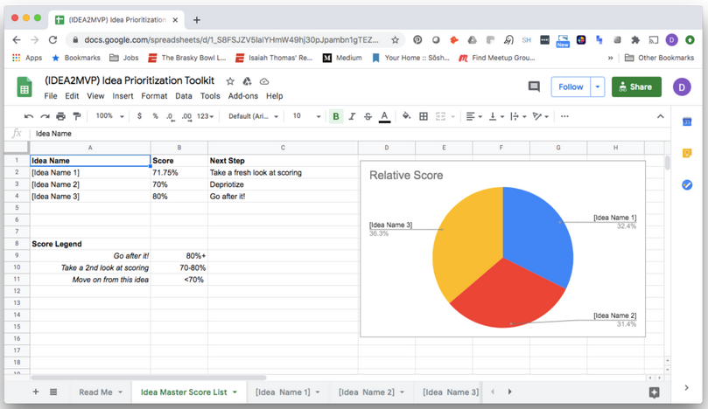Toggle strikethrough formatting
Screen dimensions: 708x409
[368, 116]
